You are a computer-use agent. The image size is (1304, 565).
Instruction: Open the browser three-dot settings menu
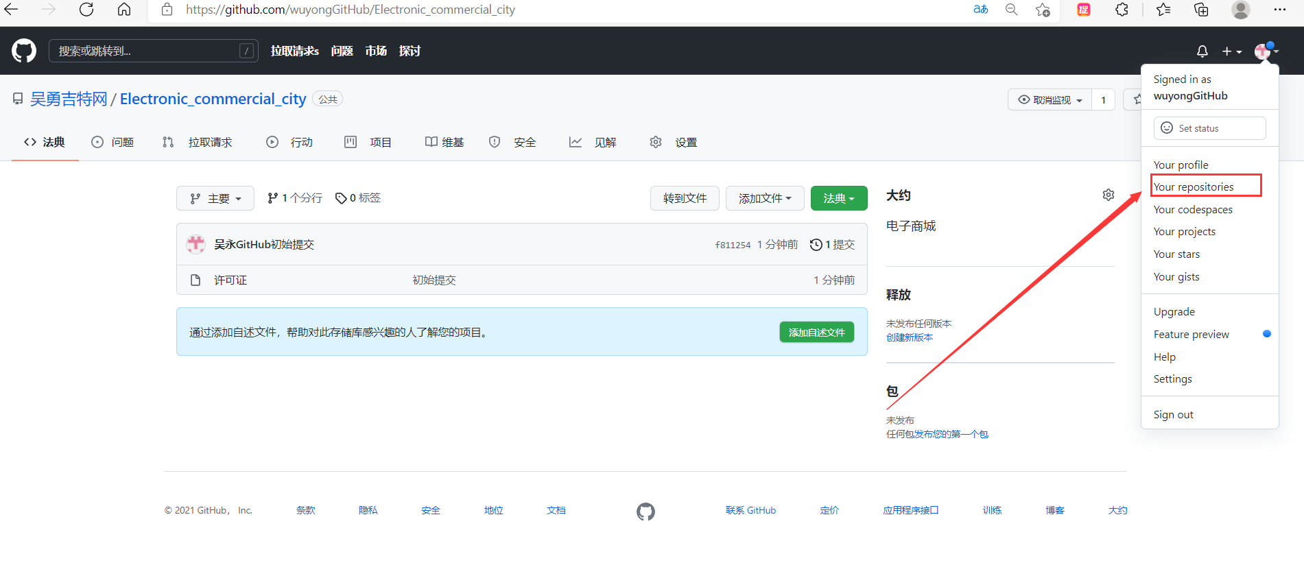click(x=1279, y=10)
